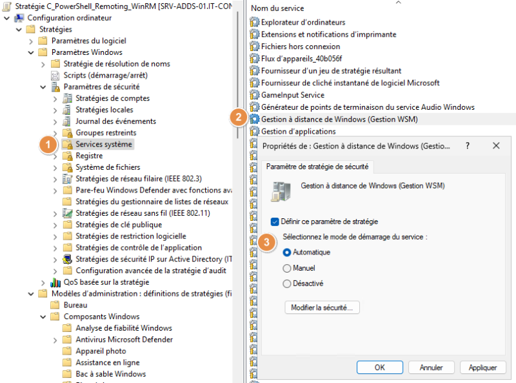Select Analyse de fiabilité Windows
516x383 pixels.
124,328
